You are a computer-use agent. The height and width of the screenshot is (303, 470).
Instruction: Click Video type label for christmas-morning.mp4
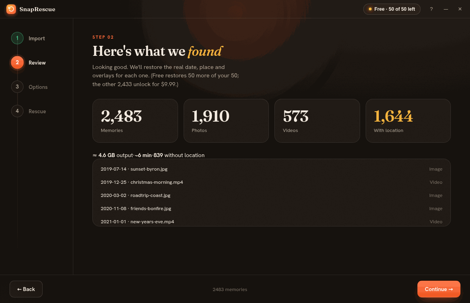(436, 182)
